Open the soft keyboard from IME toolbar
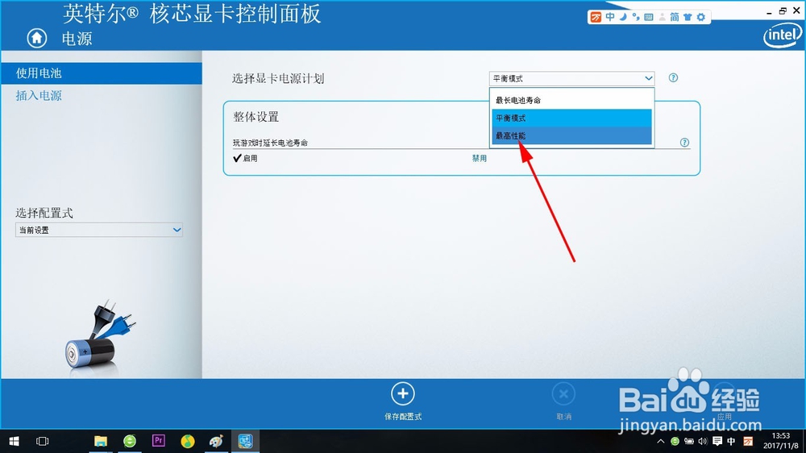The width and height of the screenshot is (806, 453). 649,17
